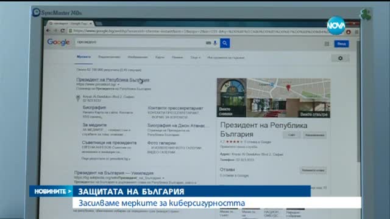Open the search tools option
The height and width of the screenshot is (219, 390).
click(x=226, y=58)
